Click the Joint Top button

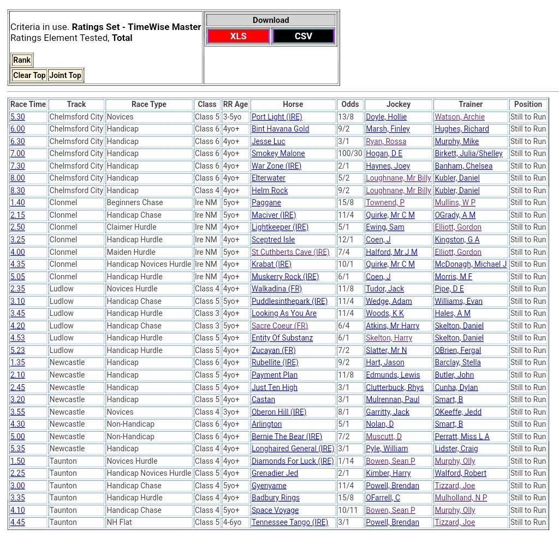65,75
